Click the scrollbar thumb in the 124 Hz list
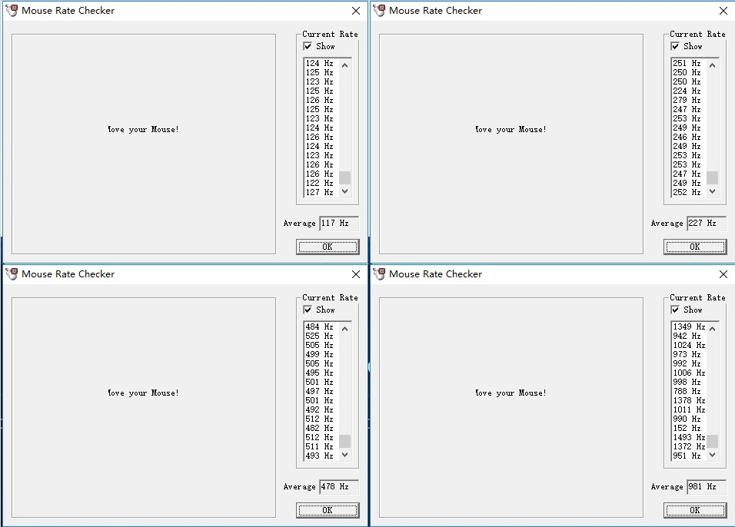 345,177
